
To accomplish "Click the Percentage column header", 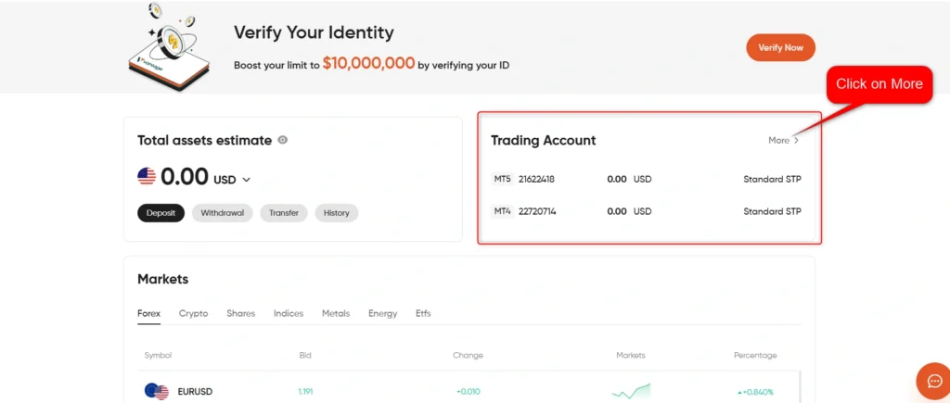I will point(755,355).
